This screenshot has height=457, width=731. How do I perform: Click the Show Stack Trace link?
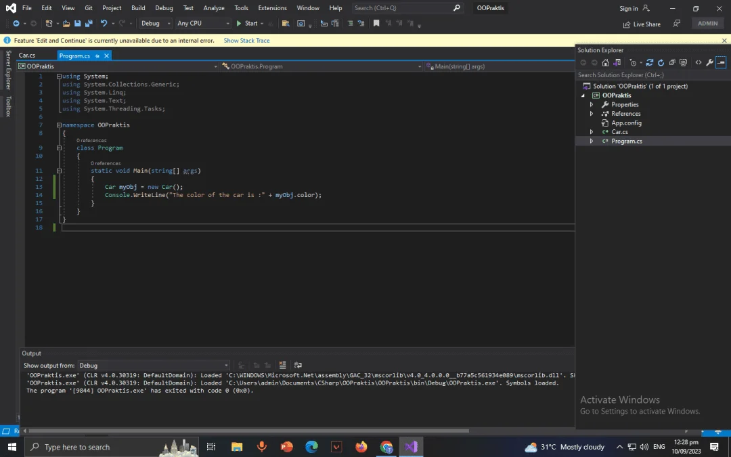tap(246, 41)
